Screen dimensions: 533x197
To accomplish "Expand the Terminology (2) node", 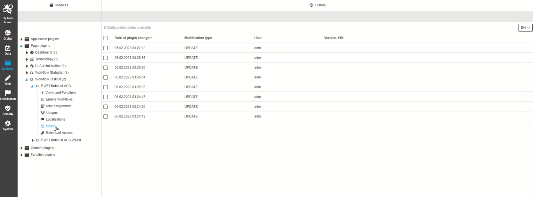I will (x=27, y=59).
